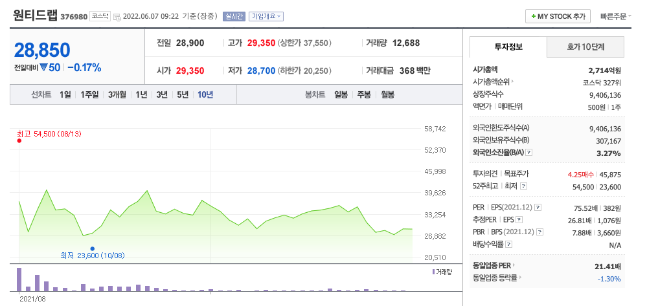Click the help icon next to 외국인소진율(B/A)
647x306 pixels.
click(x=529, y=153)
